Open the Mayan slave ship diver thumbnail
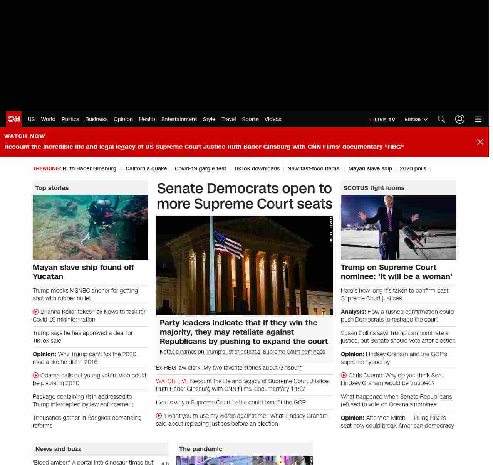This screenshot has height=465, width=493. [x=91, y=227]
